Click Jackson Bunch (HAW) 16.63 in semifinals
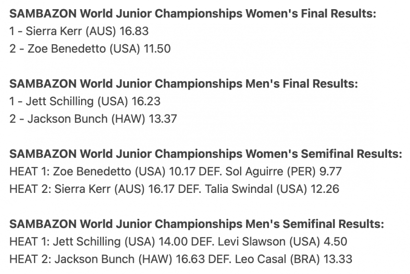The image size is (410, 274). (130, 259)
